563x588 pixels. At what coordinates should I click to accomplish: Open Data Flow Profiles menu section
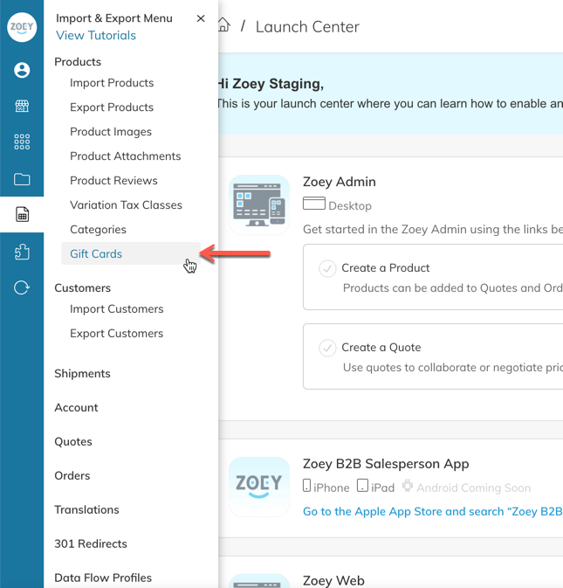pos(103,578)
